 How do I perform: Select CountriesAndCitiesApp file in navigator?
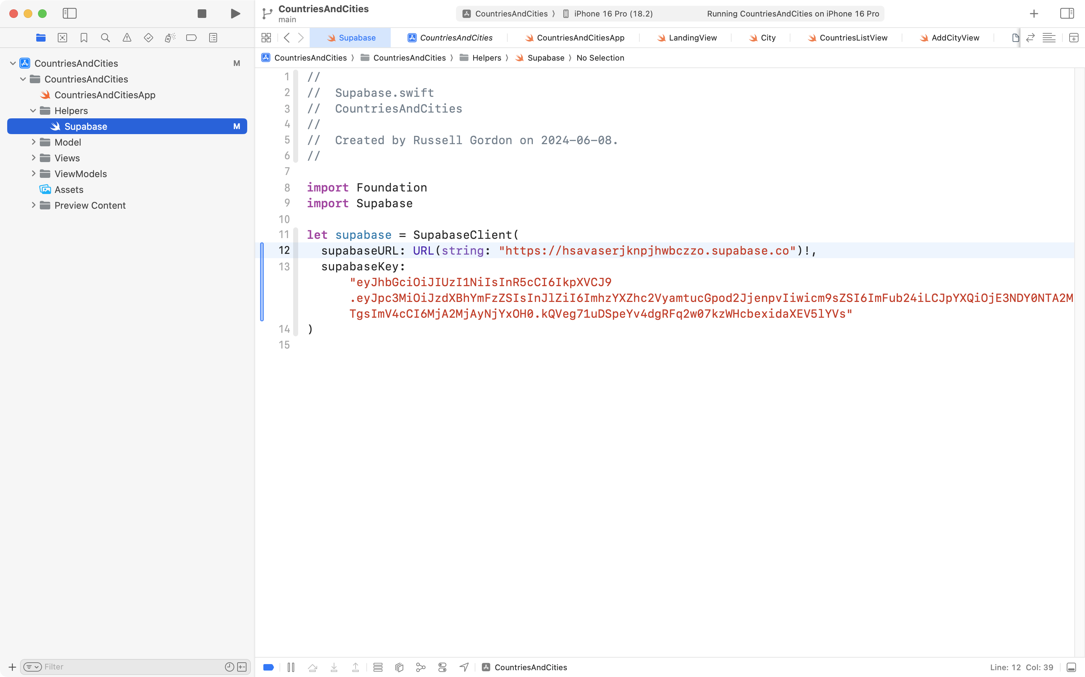tap(104, 95)
